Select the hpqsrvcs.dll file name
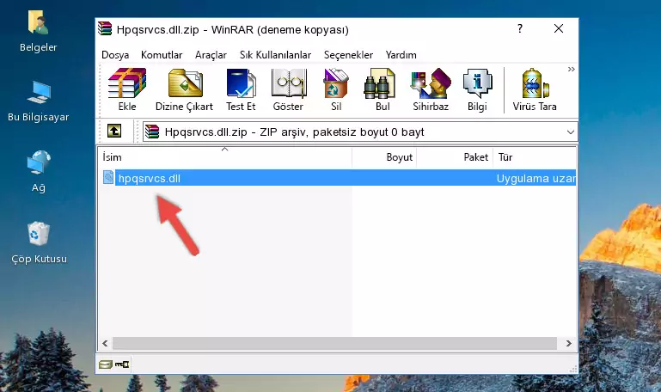This screenshot has height=392, width=661. pos(150,178)
